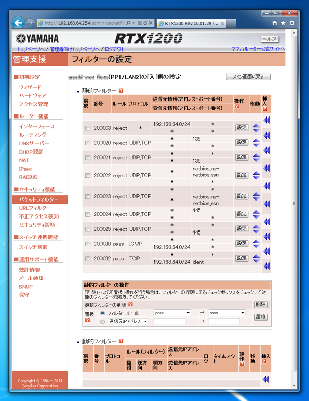Click move arrows for filter 200003
The image size is (309, 401).
[x=256, y=128]
